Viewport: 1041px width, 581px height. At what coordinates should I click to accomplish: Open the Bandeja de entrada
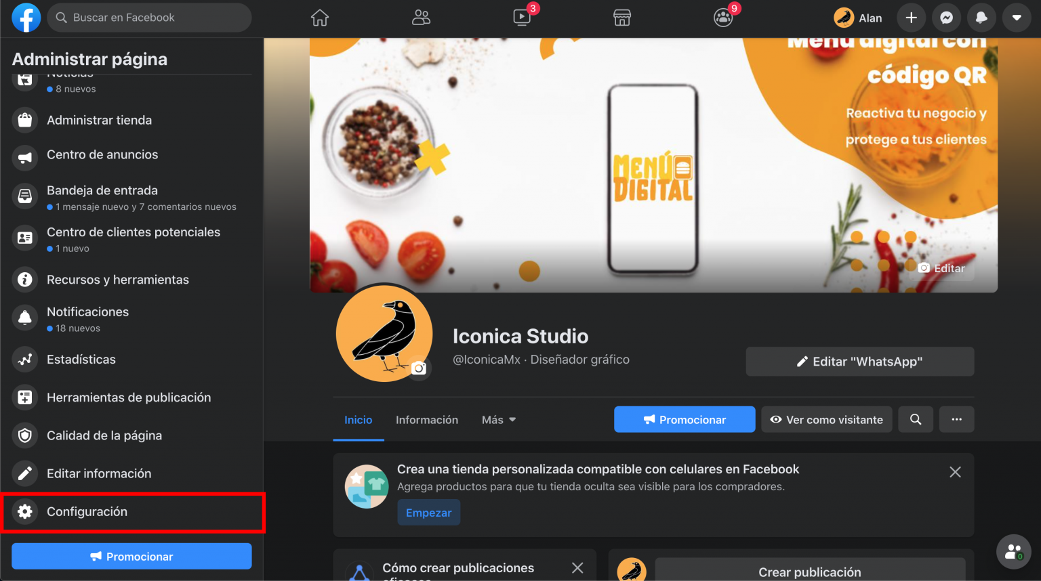coord(102,190)
